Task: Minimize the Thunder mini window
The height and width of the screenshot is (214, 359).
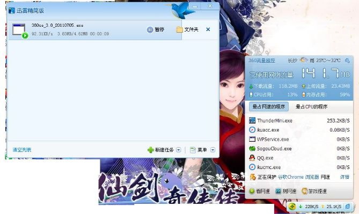Action: point(195,6)
